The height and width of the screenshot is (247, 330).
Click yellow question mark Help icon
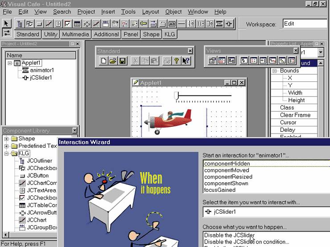[x=177, y=61]
